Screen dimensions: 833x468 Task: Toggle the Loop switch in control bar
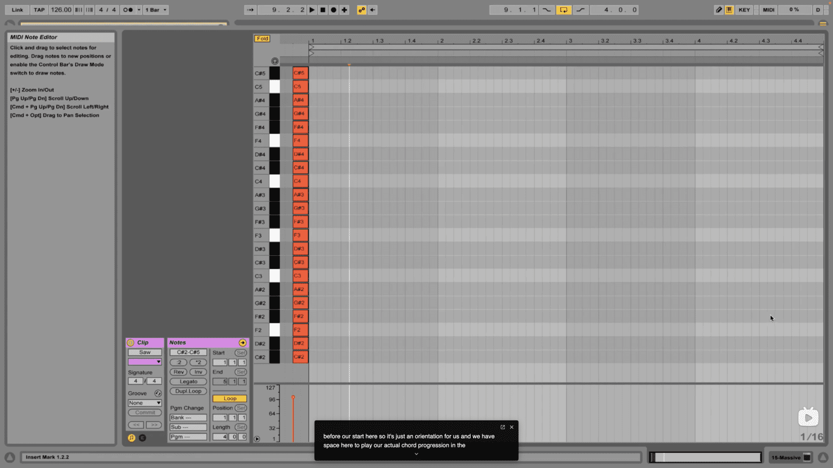tap(563, 10)
